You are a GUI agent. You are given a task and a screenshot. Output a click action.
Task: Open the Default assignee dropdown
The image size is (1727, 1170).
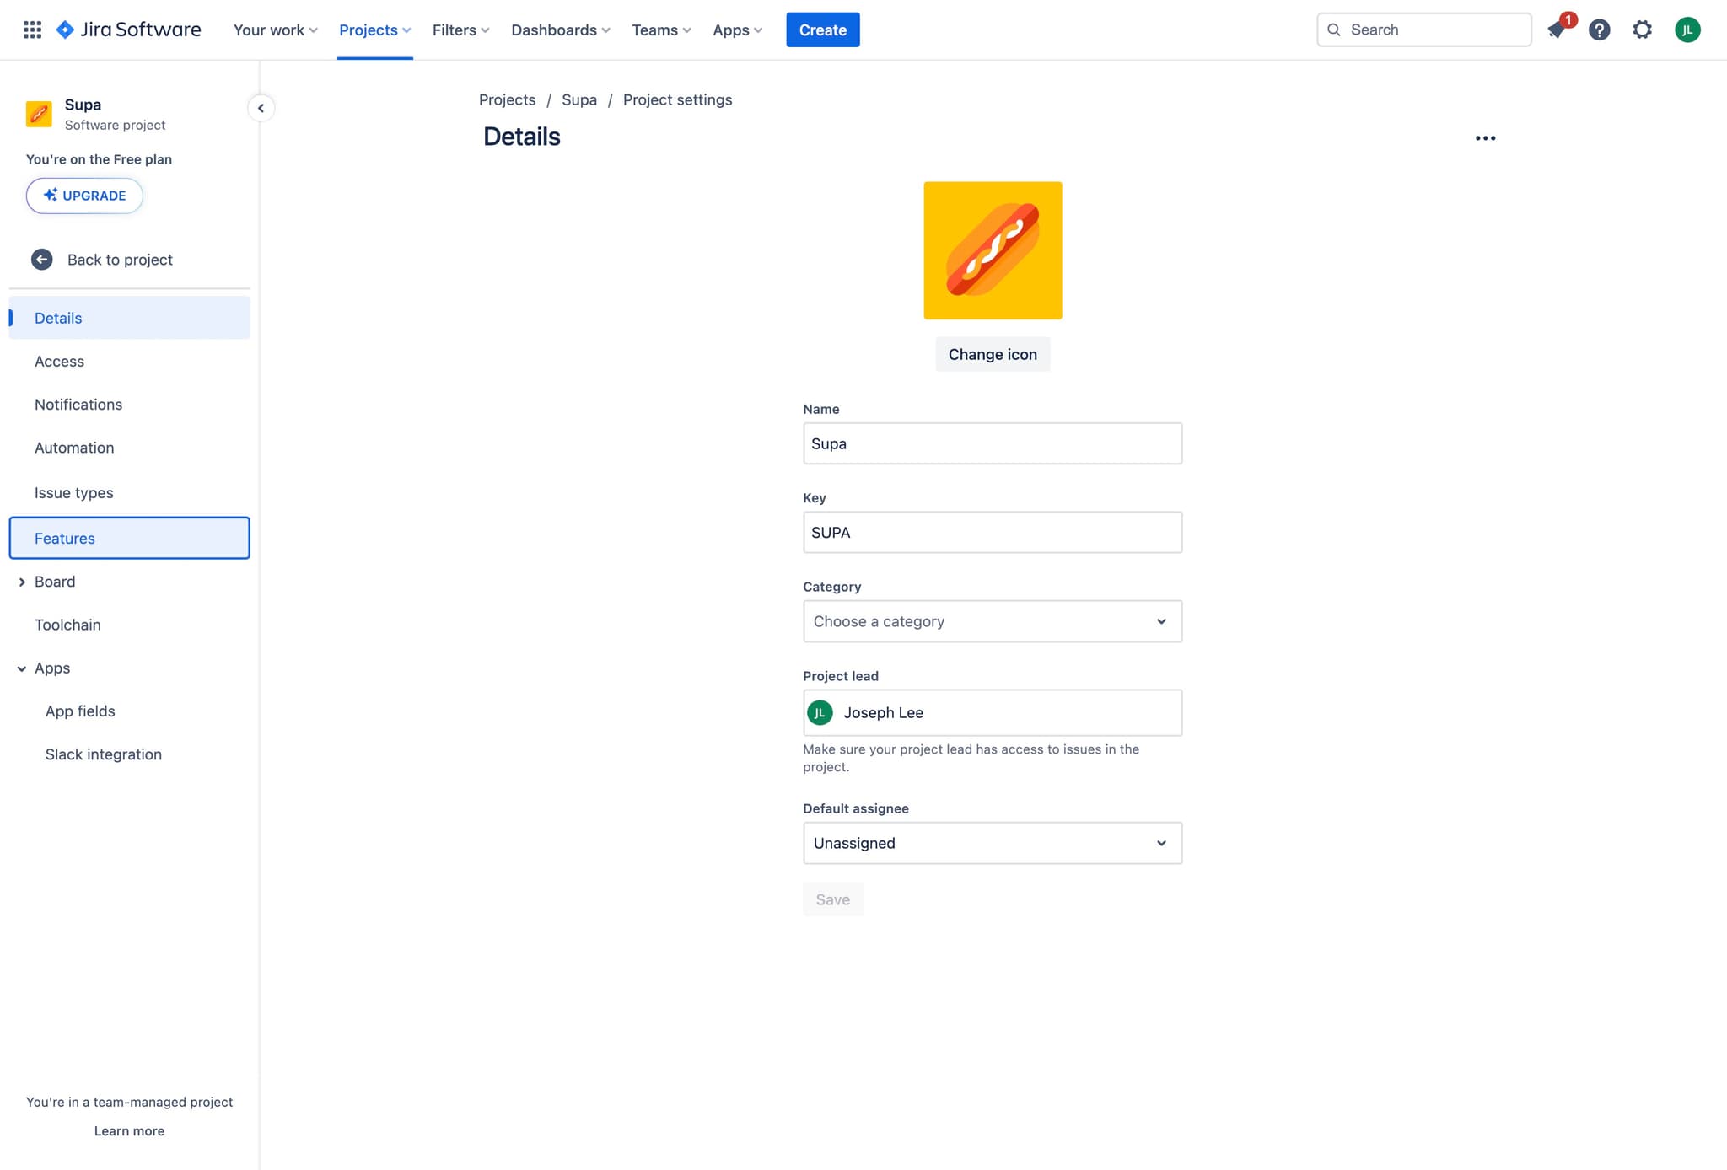992,843
